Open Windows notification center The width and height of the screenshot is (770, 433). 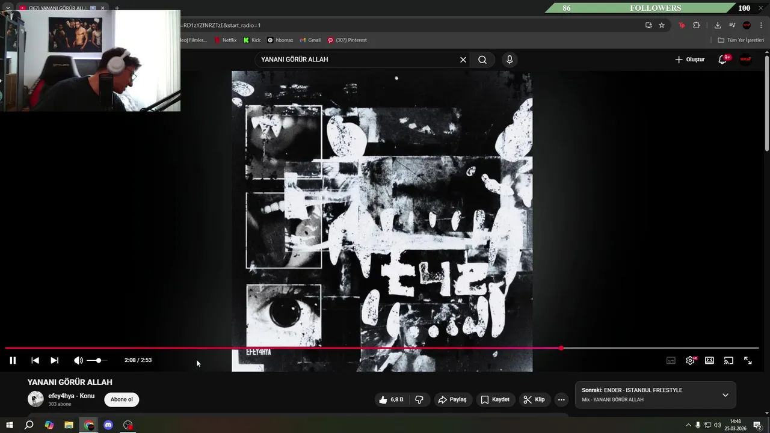coord(757,425)
